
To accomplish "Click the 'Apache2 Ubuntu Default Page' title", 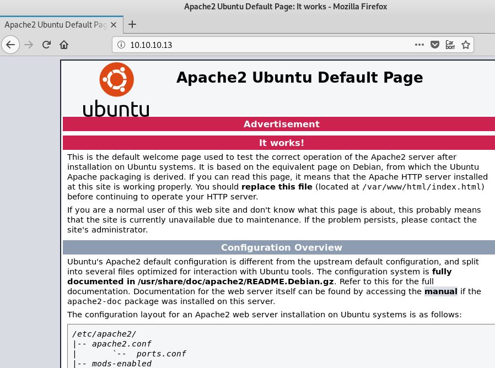I will pyautogui.click(x=299, y=77).
